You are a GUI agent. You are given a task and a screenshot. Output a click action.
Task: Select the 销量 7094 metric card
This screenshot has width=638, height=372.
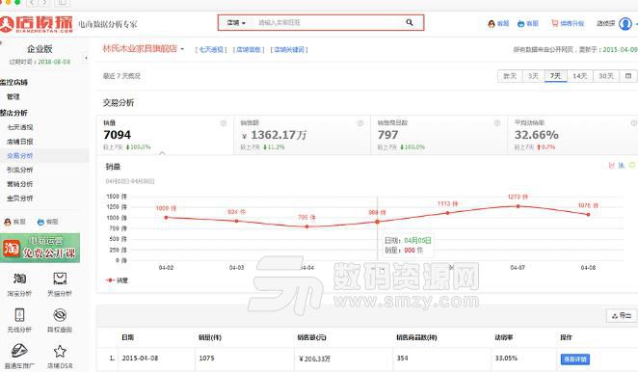pos(165,135)
